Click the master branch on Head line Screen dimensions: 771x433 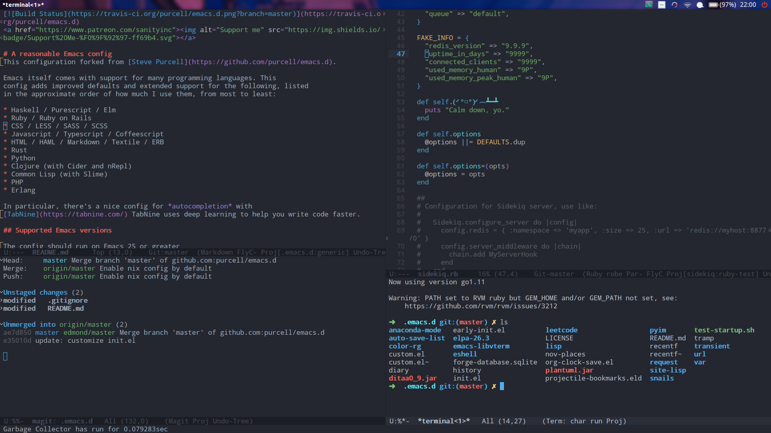click(x=55, y=260)
